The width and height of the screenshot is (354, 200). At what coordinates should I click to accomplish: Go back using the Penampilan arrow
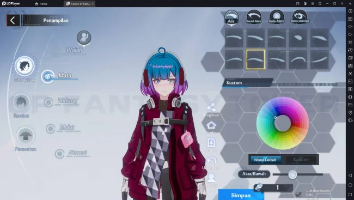(x=13, y=21)
